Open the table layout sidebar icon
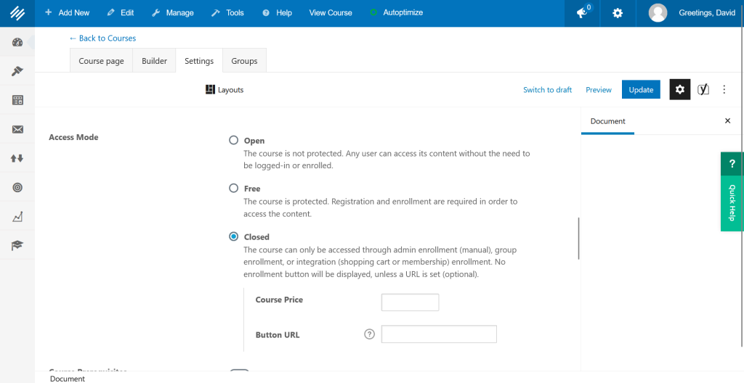This screenshot has width=744, height=383. (x=17, y=100)
